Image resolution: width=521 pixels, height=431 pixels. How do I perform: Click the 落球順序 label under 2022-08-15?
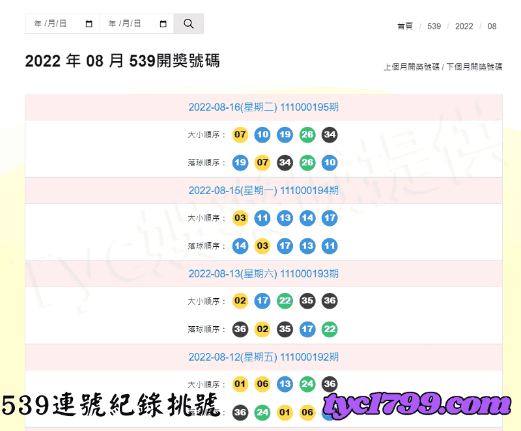click(206, 246)
